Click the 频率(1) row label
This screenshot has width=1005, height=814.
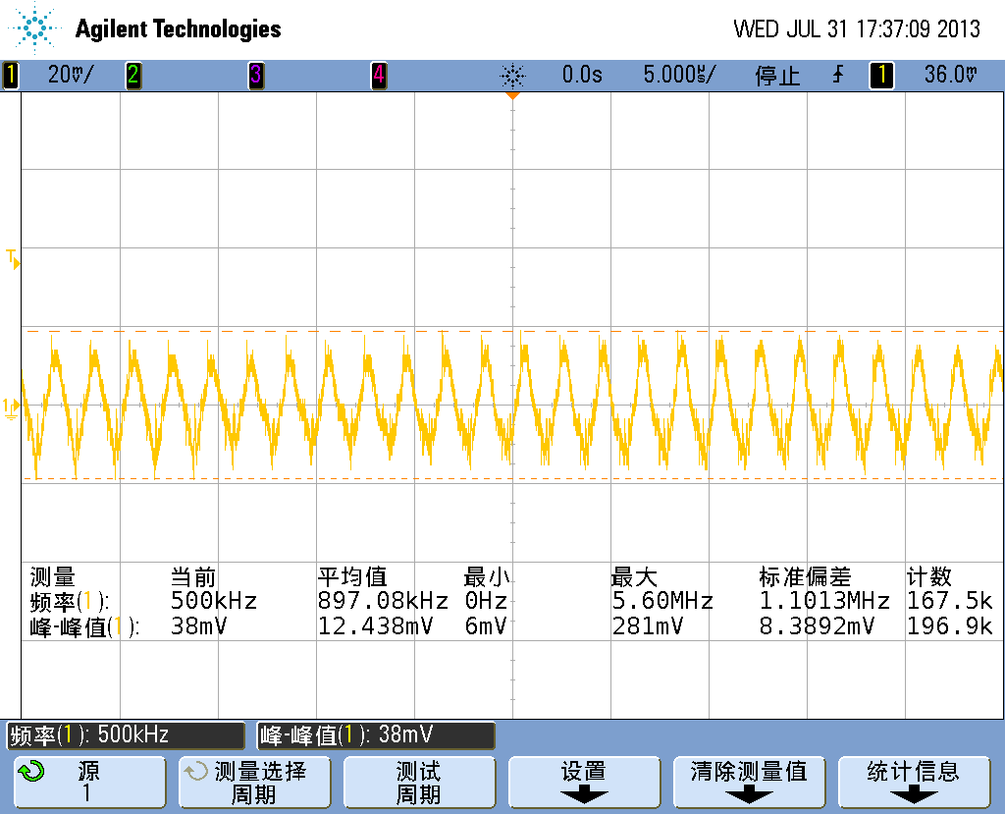(x=70, y=602)
